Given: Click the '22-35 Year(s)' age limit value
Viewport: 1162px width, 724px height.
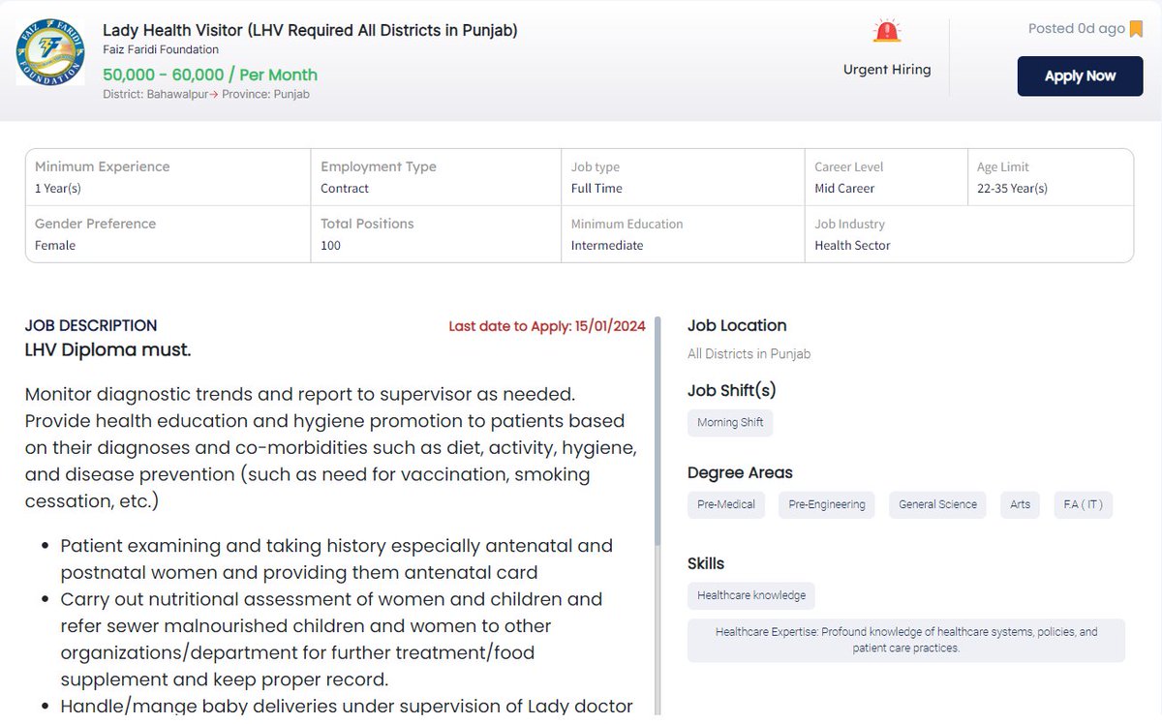Looking at the screenshot, I should point(1012,189).
